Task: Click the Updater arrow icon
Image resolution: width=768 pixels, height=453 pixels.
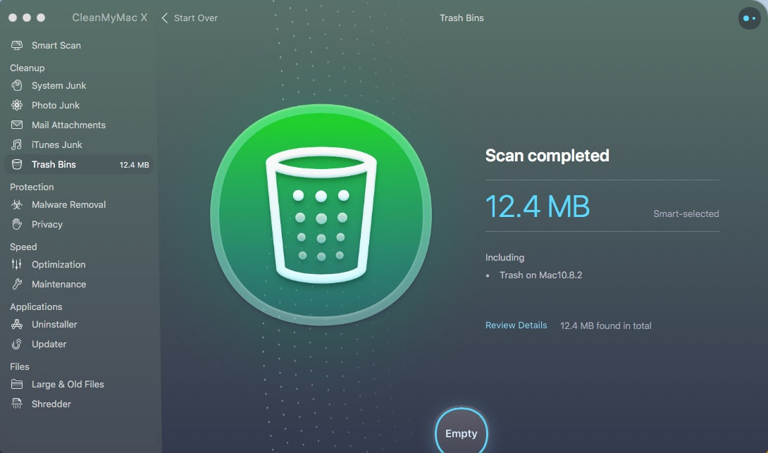Action: coord(17,345)
